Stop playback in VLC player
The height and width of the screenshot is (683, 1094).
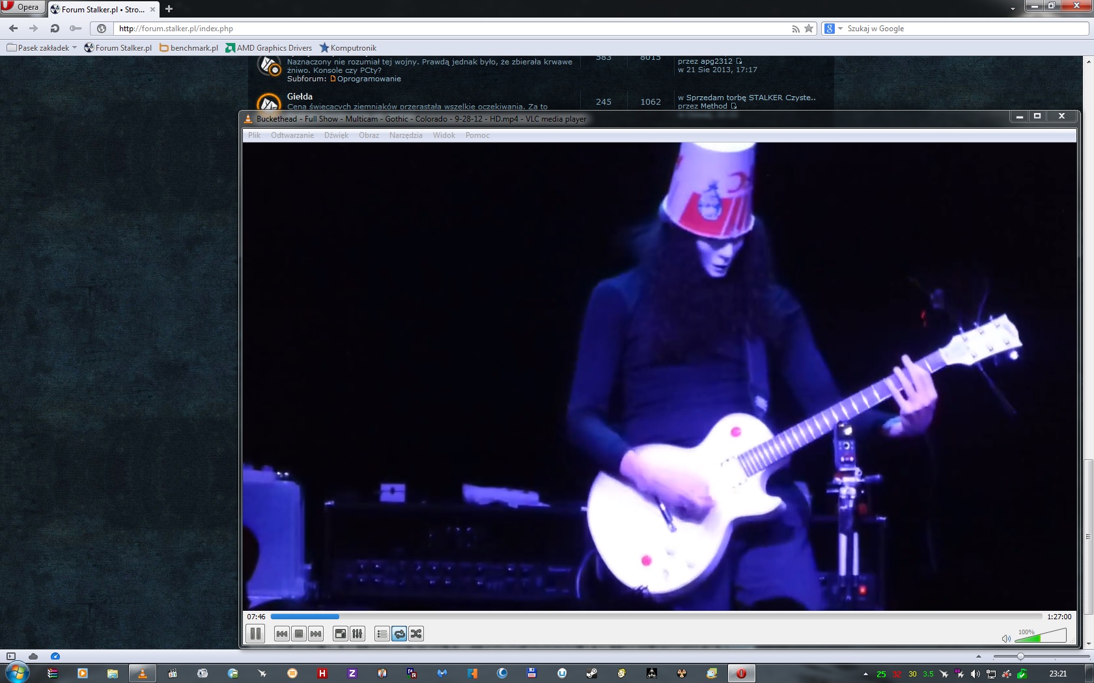click(x=299, y=634)
